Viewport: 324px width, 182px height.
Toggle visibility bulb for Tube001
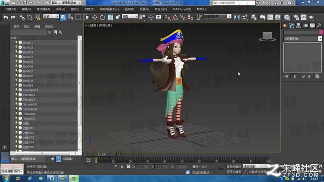tap(16, 119)
